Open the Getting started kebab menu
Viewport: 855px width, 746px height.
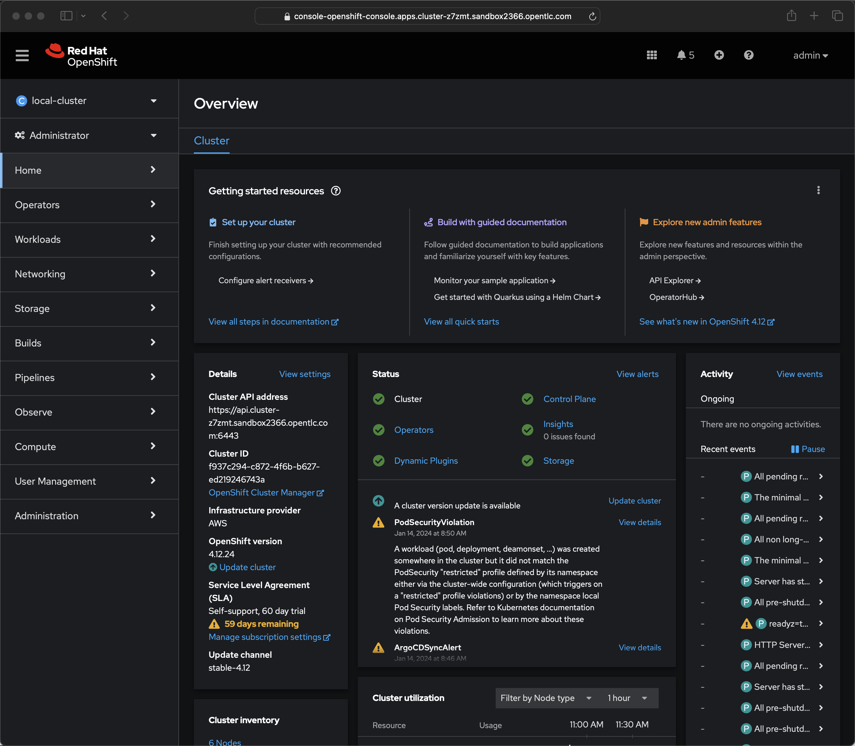[818, 191]
